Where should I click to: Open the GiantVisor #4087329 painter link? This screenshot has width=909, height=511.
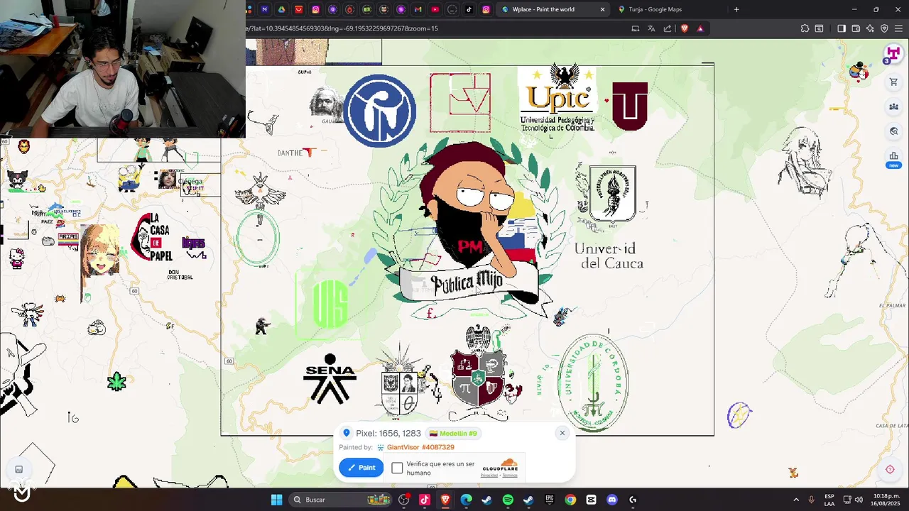click(x=420, y=447)
